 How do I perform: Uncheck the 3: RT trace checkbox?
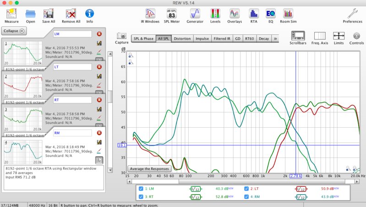click(x=141, y=197)
